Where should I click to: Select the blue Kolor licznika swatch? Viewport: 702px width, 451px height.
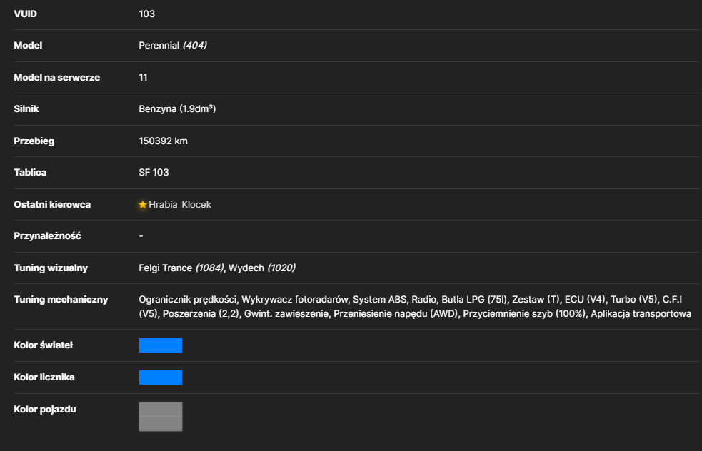[x=161, y=377]
